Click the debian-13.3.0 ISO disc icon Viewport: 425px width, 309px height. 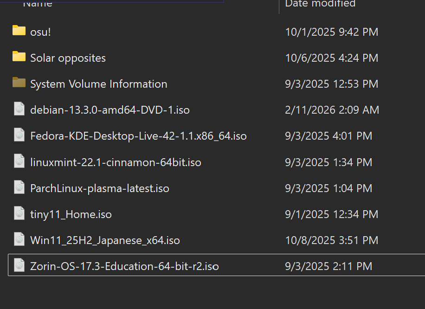click(19, 109)
